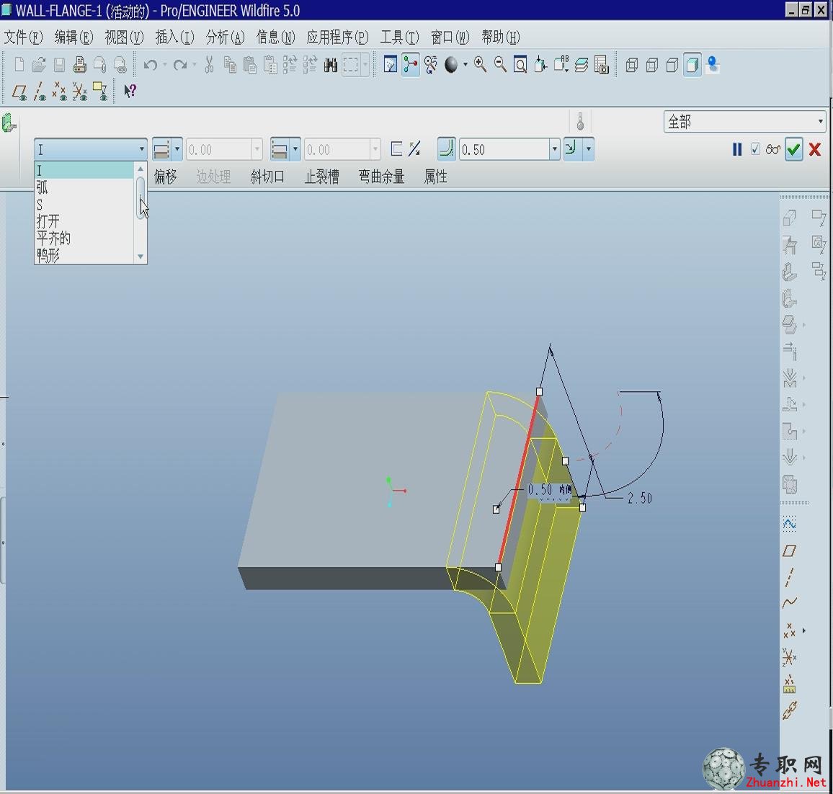Cancel the feature with red X
This screenshot has height=794, width=833.
[815, 149]
